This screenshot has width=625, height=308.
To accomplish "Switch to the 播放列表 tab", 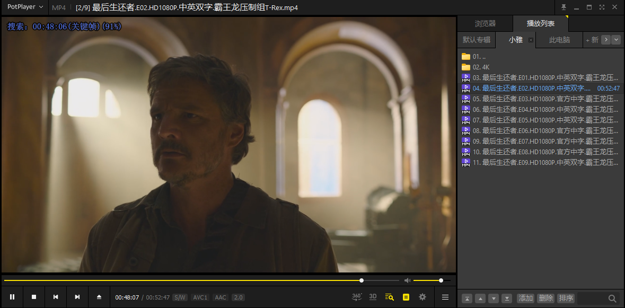I will (541, 23).
